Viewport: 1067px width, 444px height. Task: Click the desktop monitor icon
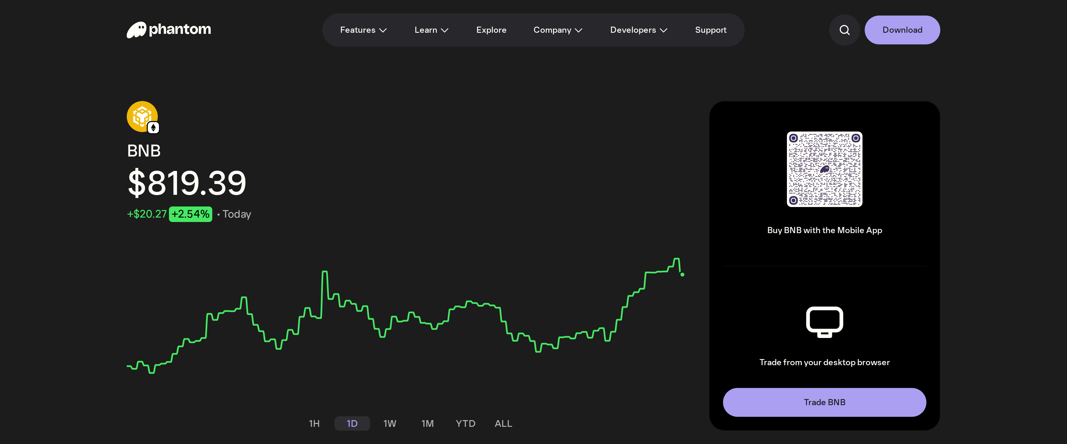coord(824,322)
